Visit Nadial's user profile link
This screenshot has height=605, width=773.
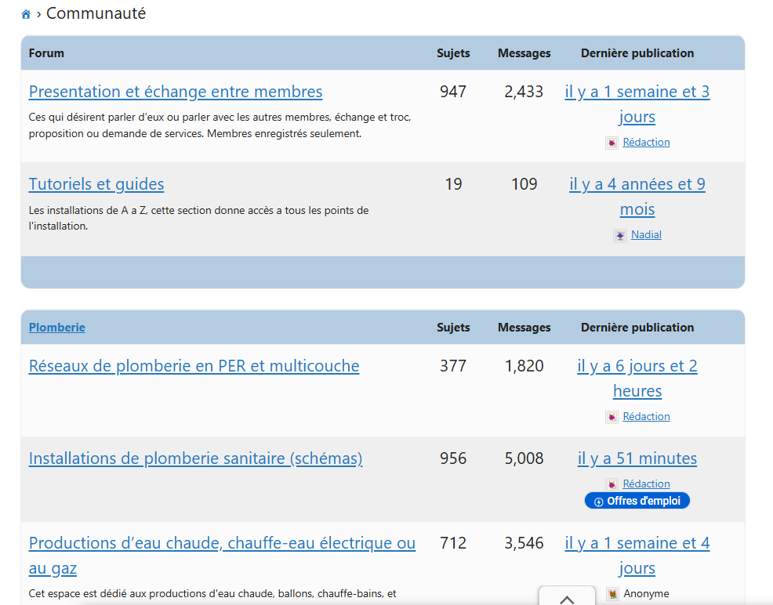[x=646, y=234]
